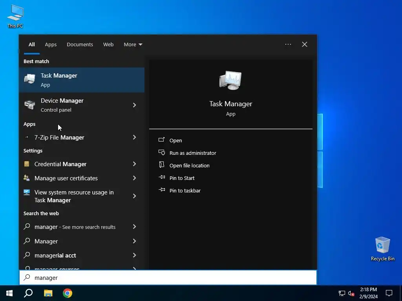The width and height of the screenshot is (402, 301).
Task: Click the search box containing 'manager'
Action: pos(168,277)
